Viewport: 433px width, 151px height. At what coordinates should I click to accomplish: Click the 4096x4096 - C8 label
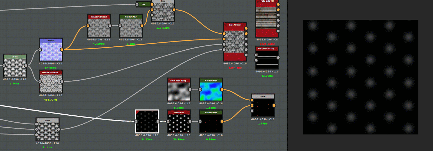pyautogui.click(x=267, y=40)
